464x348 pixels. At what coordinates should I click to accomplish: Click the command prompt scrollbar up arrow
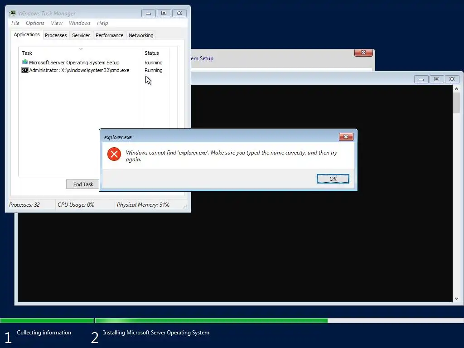[456, 89]
